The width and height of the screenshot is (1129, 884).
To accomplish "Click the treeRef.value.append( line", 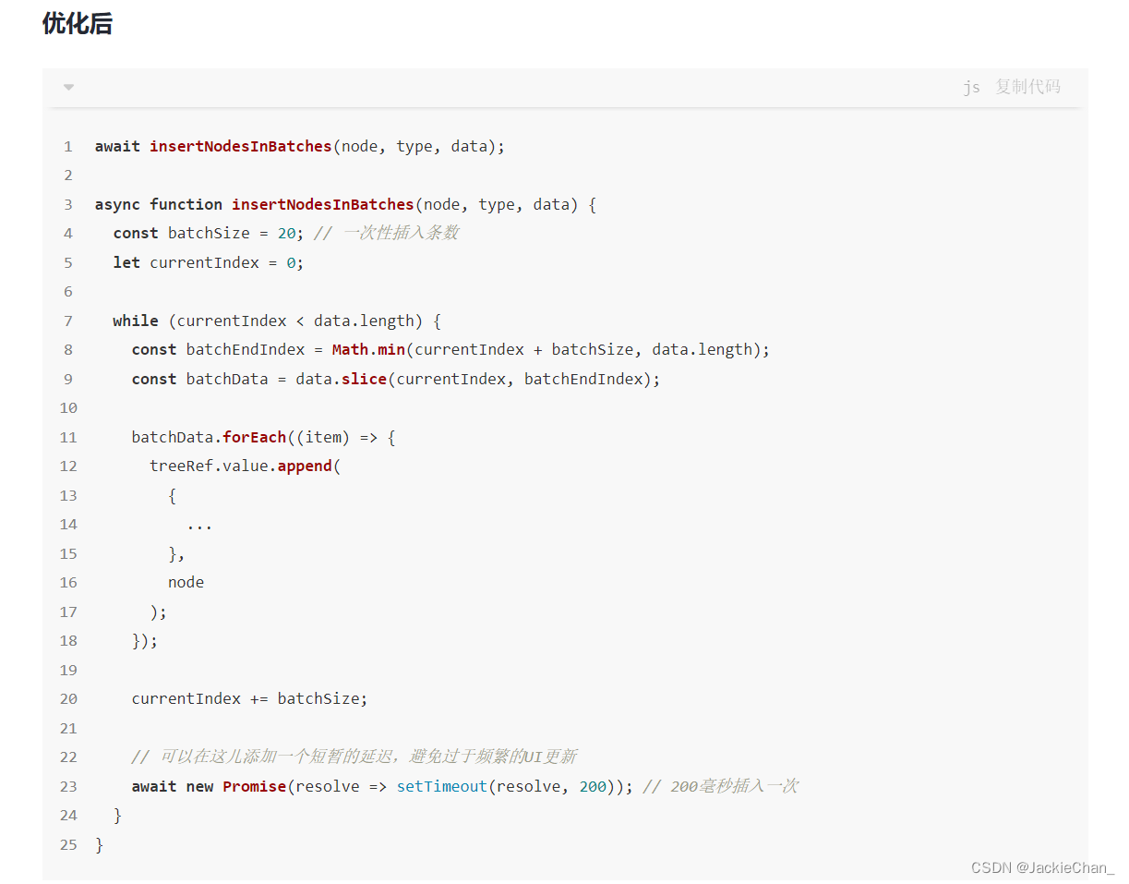I will 245,466.
